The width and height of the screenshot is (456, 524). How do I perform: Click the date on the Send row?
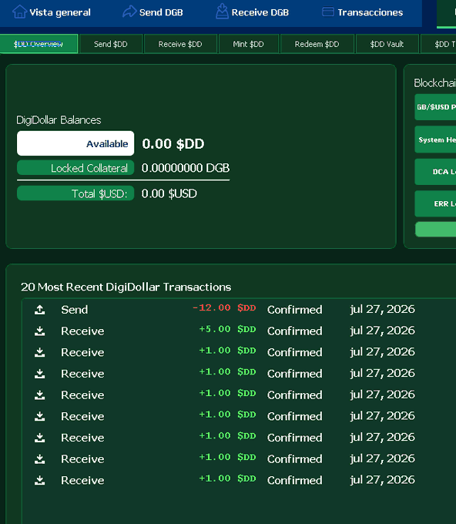pos(383,310)
